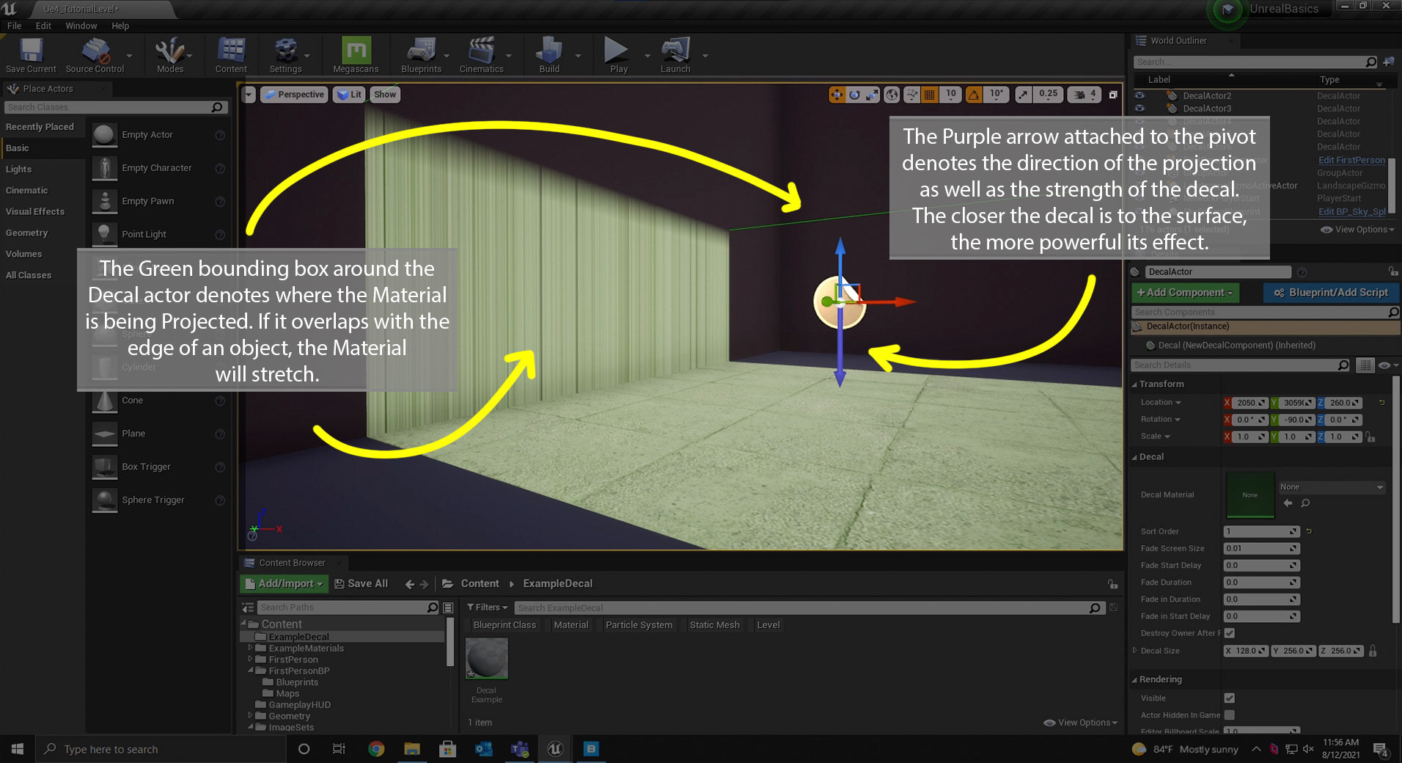Open World Outliner View Options
Image resolution: width=1402 pixels, height=763 pixels.
(x=1357, y=230)
